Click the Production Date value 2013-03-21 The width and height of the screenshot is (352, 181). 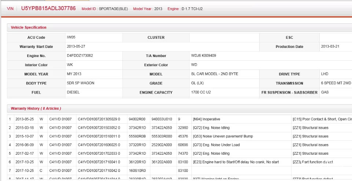330,46
